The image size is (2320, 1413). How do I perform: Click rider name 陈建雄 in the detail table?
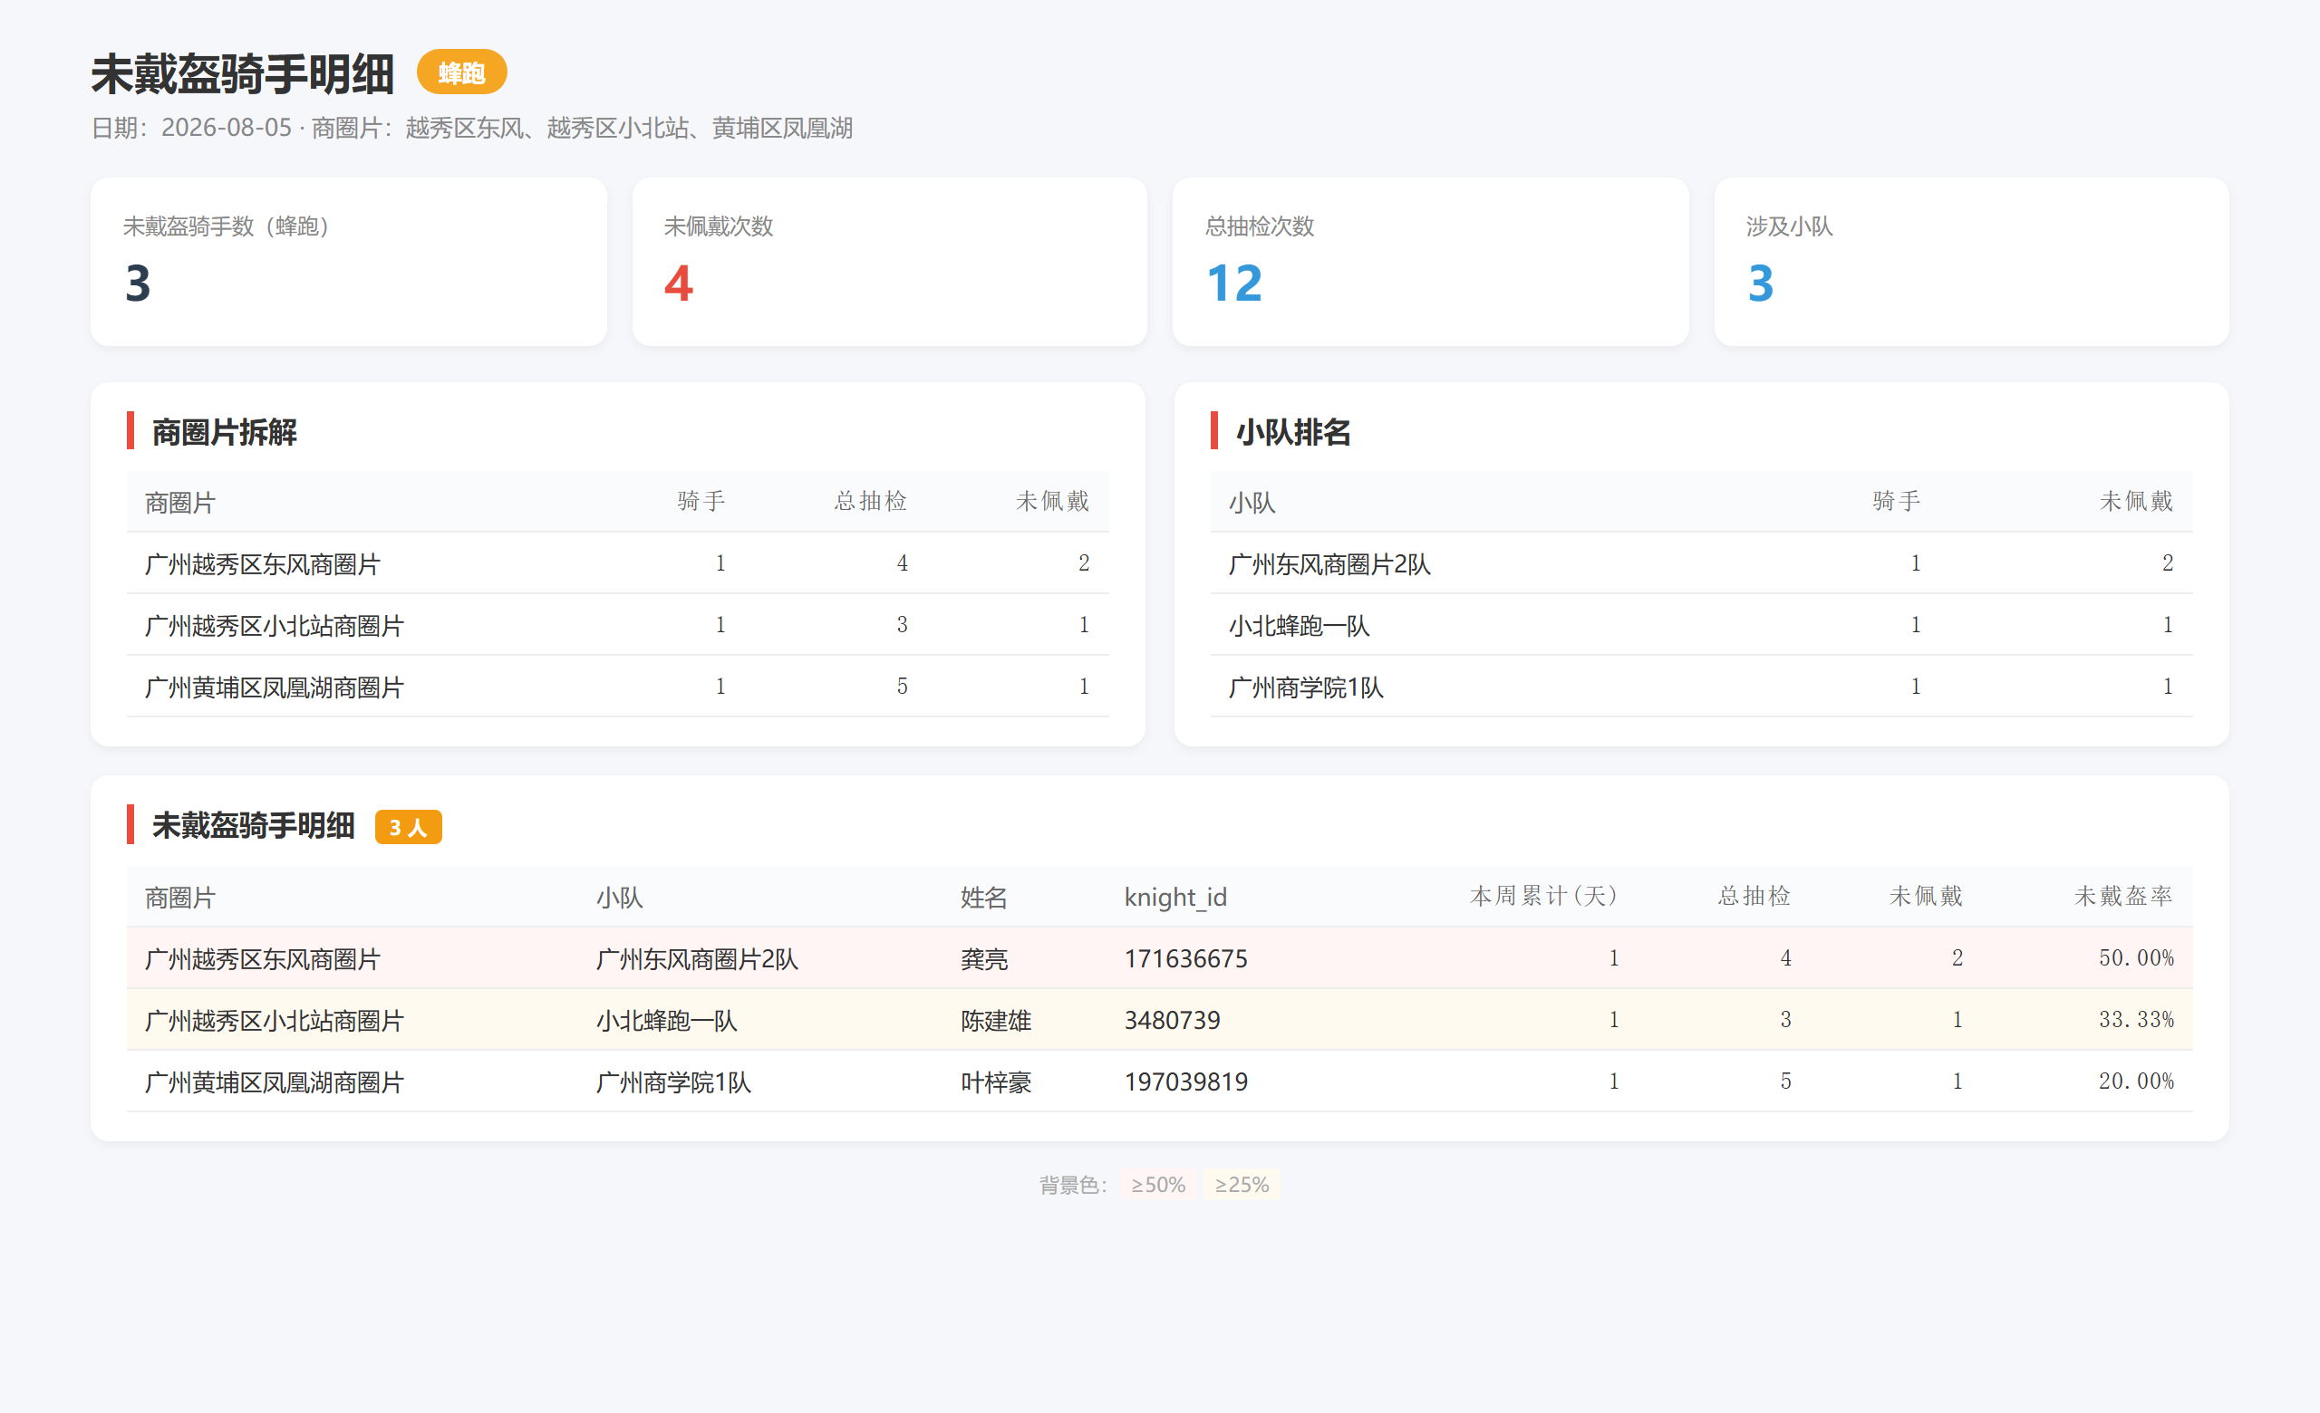click(996, 1020)
